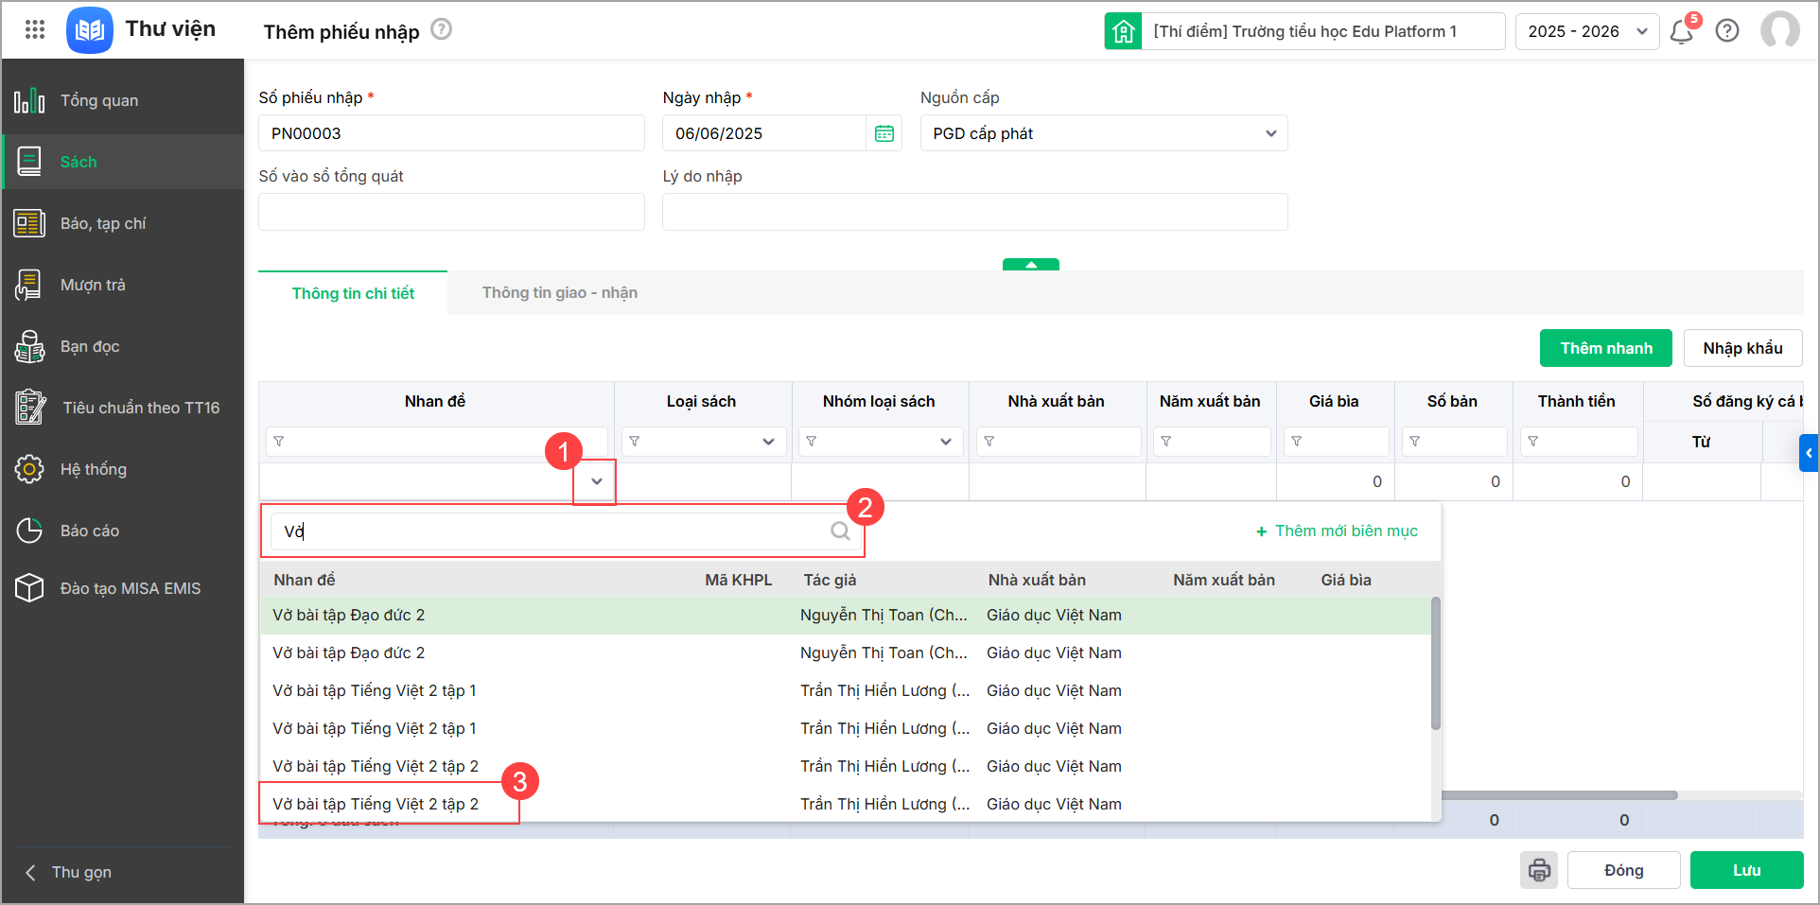
Task: Click the Nhập khẩu button
Action: click(x=1742, y=348)
